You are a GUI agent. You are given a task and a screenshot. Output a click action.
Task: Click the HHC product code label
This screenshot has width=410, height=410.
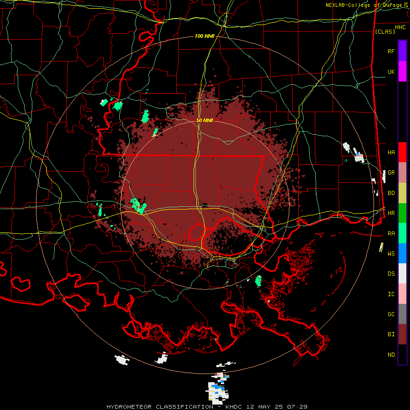tap(400, 27)
